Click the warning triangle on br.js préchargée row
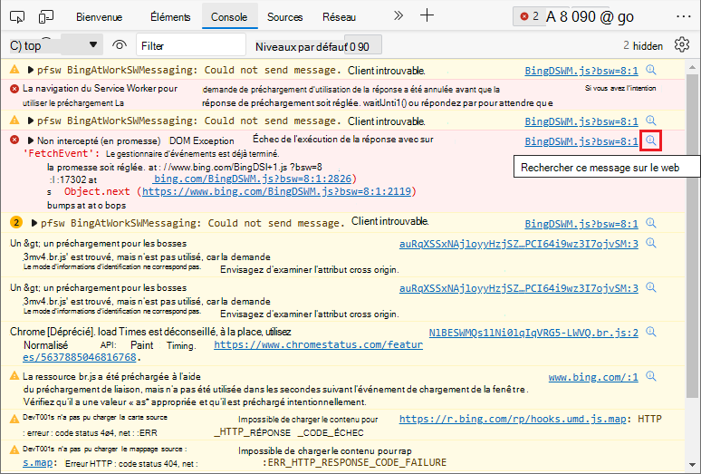The image size is (701, 474). click(14, 376)
